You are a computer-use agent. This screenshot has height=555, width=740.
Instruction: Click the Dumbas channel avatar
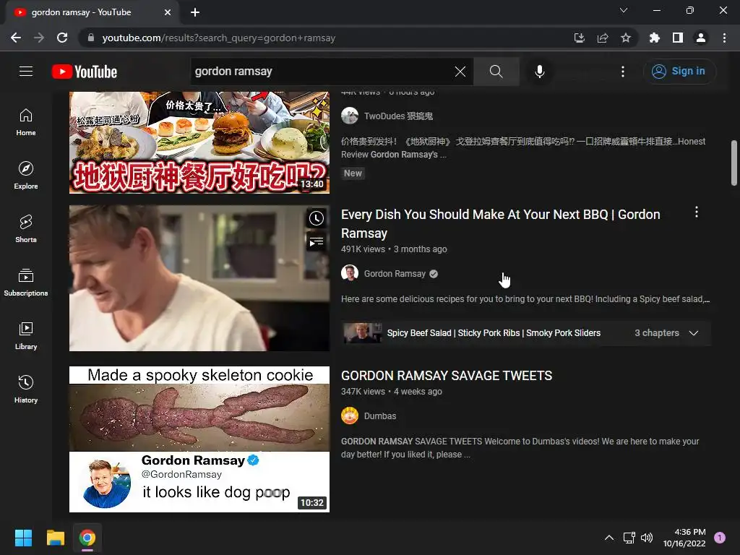[x=350, y=416]
